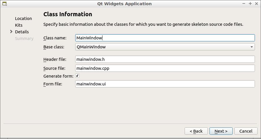Maximize the Qt Widgets Application window
This screenshot has height=139, width=261.
(x=250, y=3)
